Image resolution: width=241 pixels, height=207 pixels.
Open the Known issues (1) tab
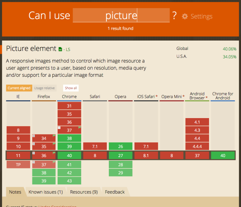click(45, 192)
